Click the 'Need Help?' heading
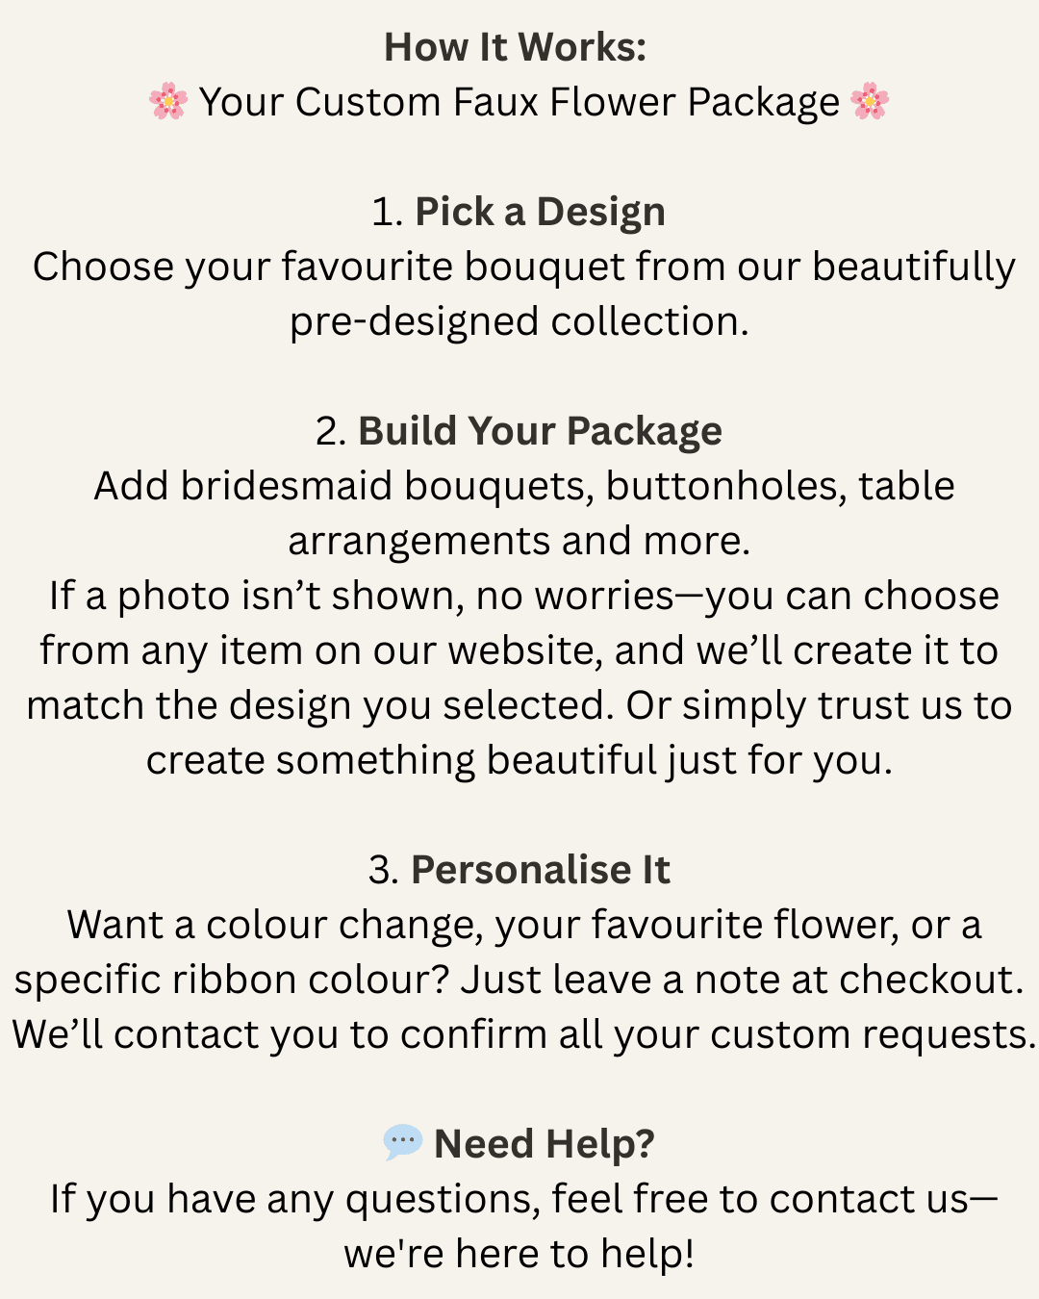 (x=545, y=1144)
